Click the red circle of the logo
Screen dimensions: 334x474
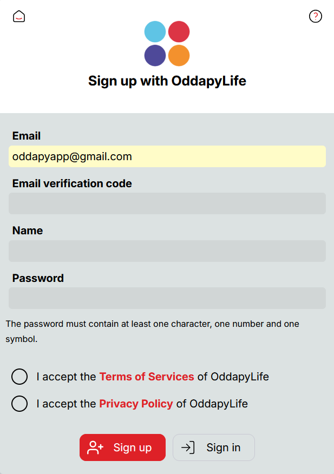point(179,31)
